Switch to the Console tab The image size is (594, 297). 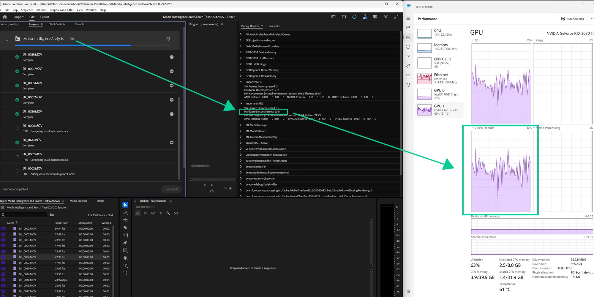coord(79,24)
